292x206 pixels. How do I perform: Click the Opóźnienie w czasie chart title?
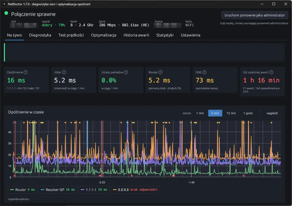[26, 112]
